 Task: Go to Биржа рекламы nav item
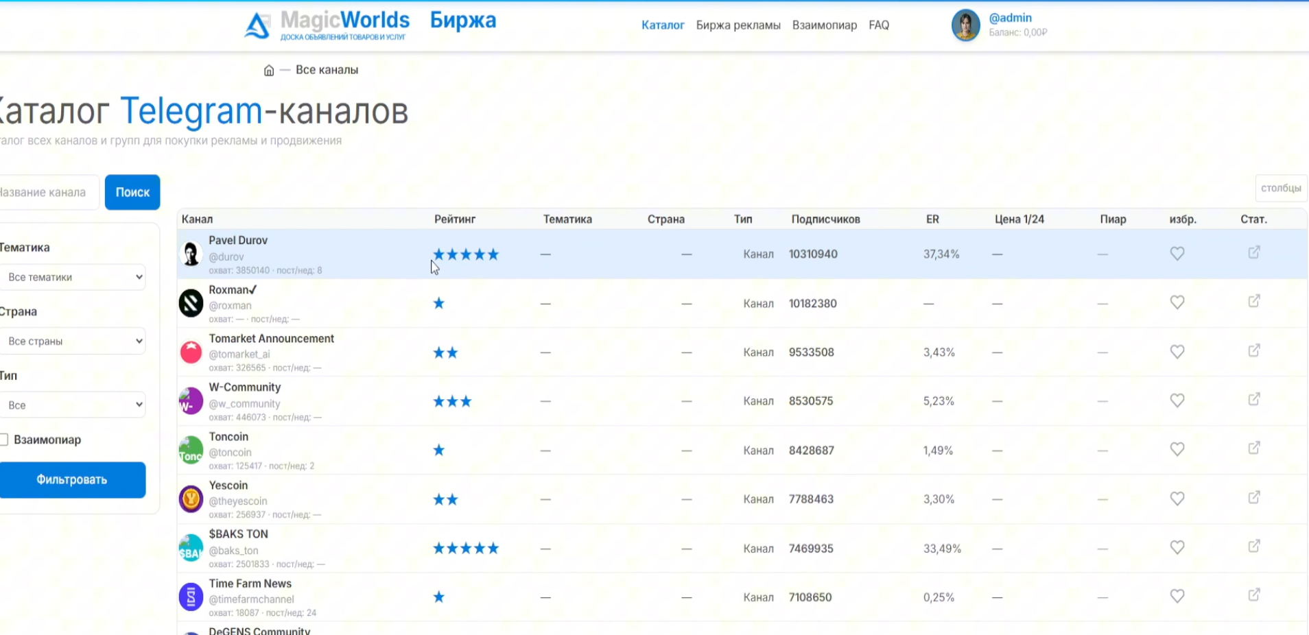738,25
